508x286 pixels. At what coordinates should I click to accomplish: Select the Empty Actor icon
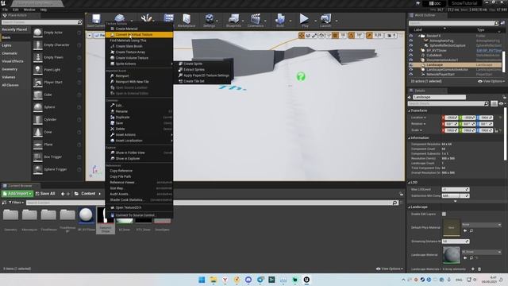(38, 33)
